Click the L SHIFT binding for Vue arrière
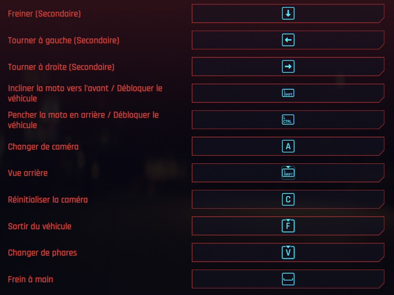The image size is (394, 295). click(x=288, y=173)
